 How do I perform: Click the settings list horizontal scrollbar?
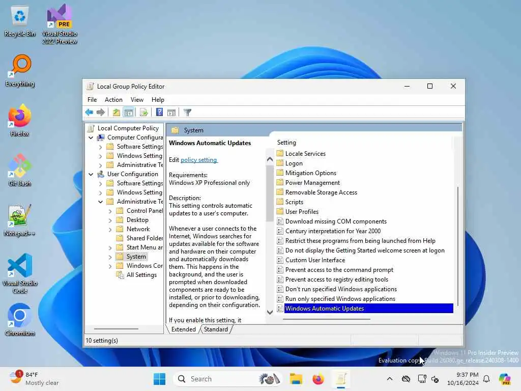point(327,319)
